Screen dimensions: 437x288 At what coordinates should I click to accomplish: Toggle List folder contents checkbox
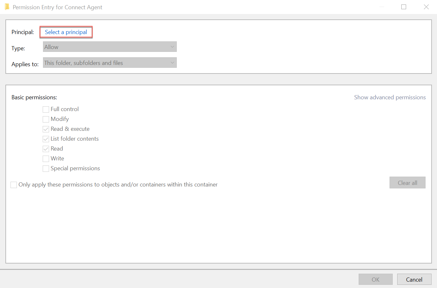tap(46, 139)
